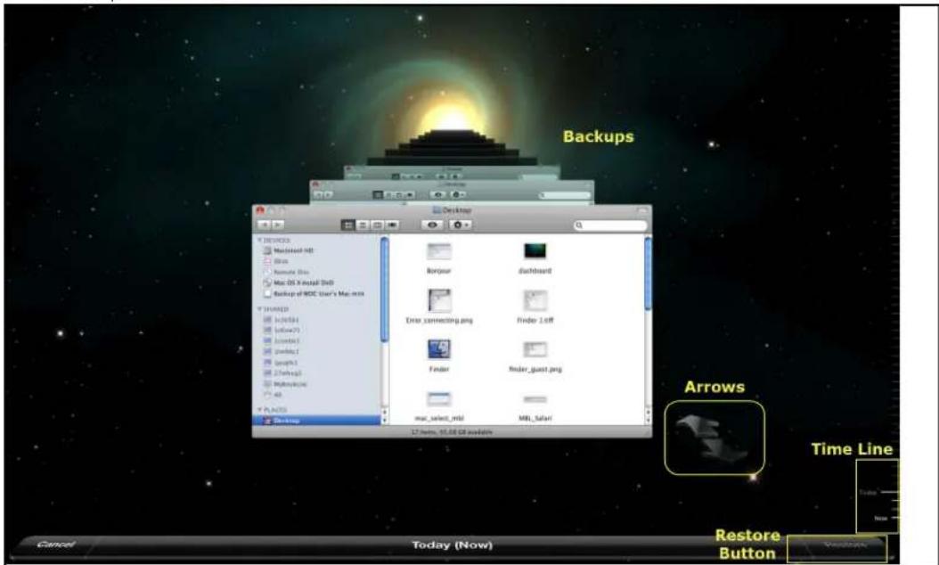Collapse the SHARED section in the sidebar
939x565 pixels.
pyautogui.click(x=260, y=309)
